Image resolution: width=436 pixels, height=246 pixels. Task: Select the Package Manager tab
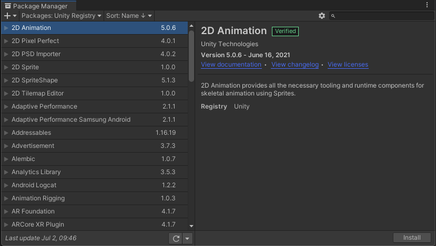click(39, 6)
